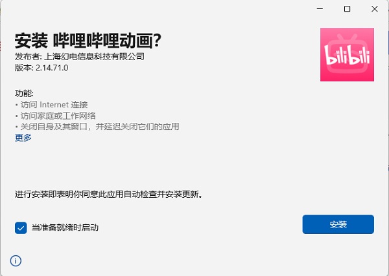Click the 当准备就绪时启动 checkbox label text
The height and width of the screenshot is (276, 389).
(65, 228)
